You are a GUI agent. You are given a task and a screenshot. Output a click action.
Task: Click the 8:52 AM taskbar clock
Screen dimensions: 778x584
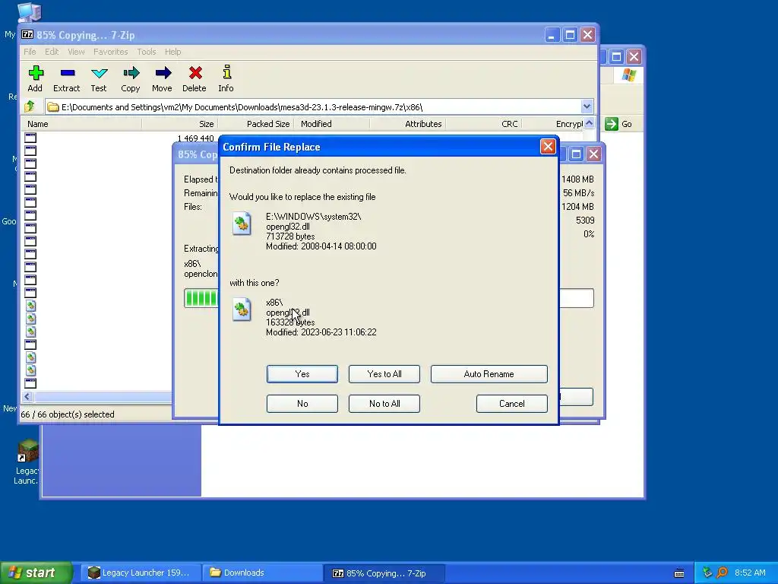(x=750, y=573)
